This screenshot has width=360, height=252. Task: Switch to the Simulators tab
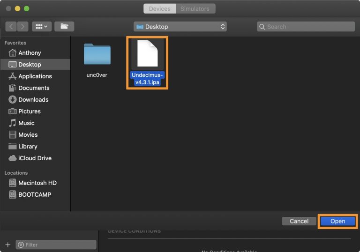(195, 9)
